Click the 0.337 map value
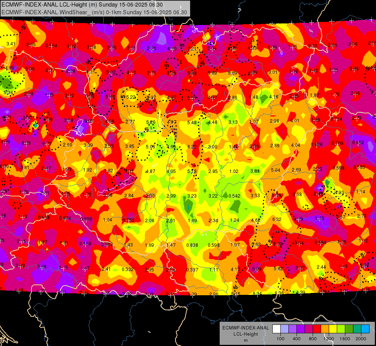Viewport: 376px width, 346px height. point(192,270)
